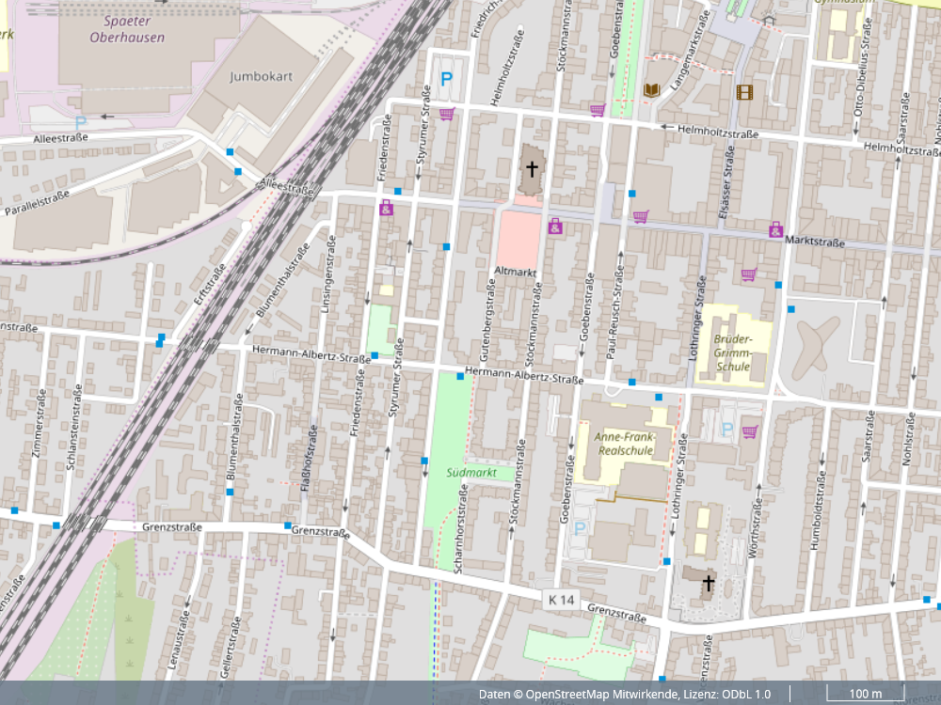Click the Altmarkt square label

[515, 272]
